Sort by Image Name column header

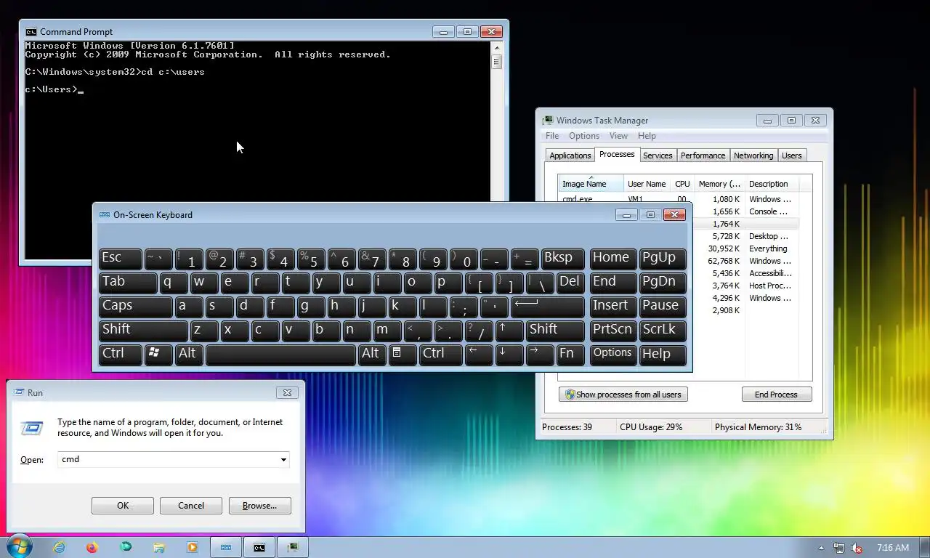click(591, 184)
